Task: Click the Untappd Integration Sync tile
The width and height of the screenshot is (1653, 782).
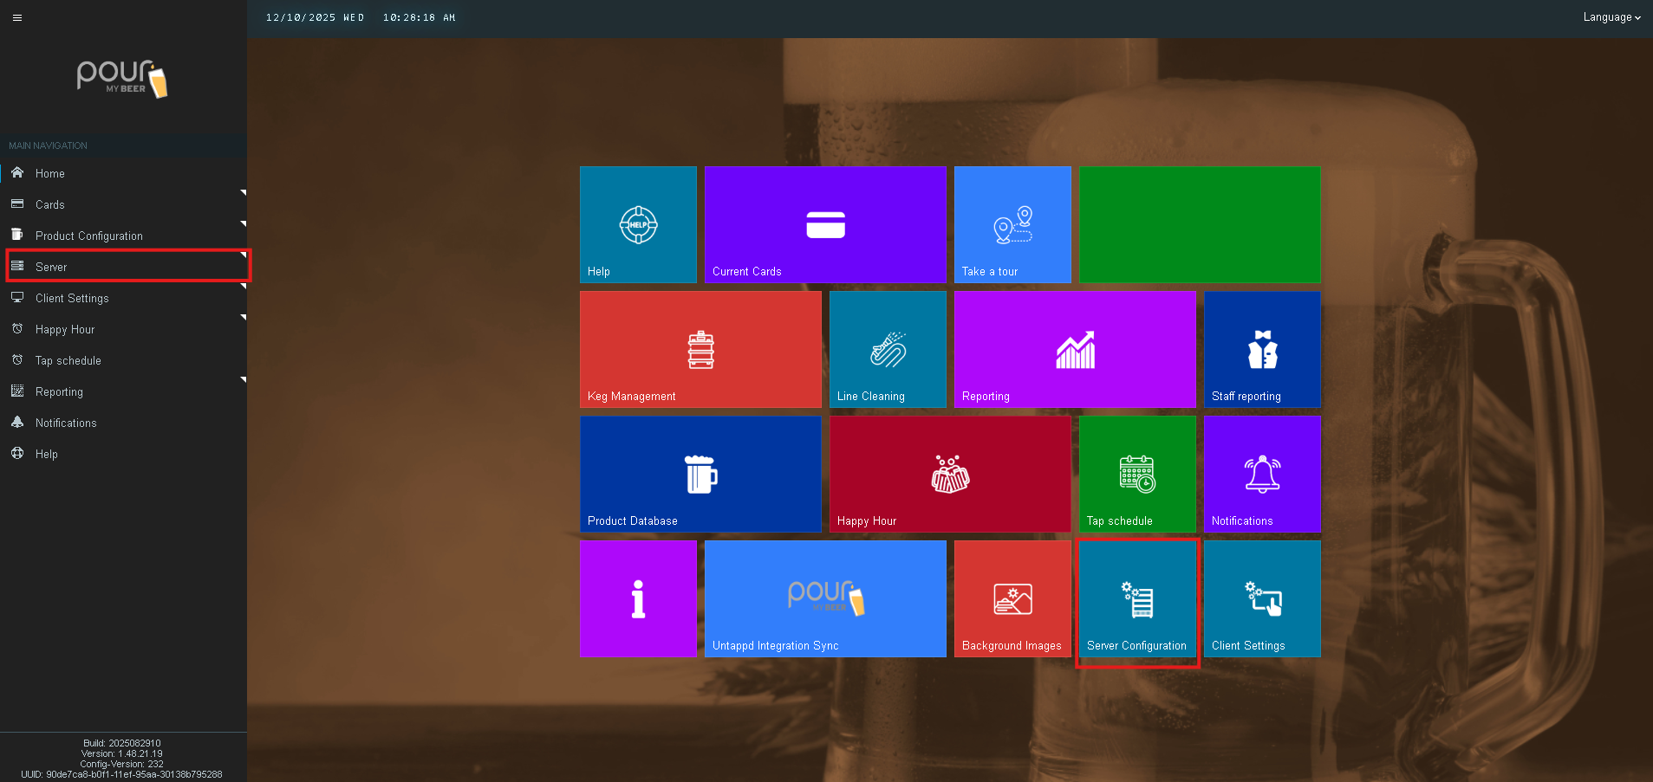Action: (x=824, y=599)
